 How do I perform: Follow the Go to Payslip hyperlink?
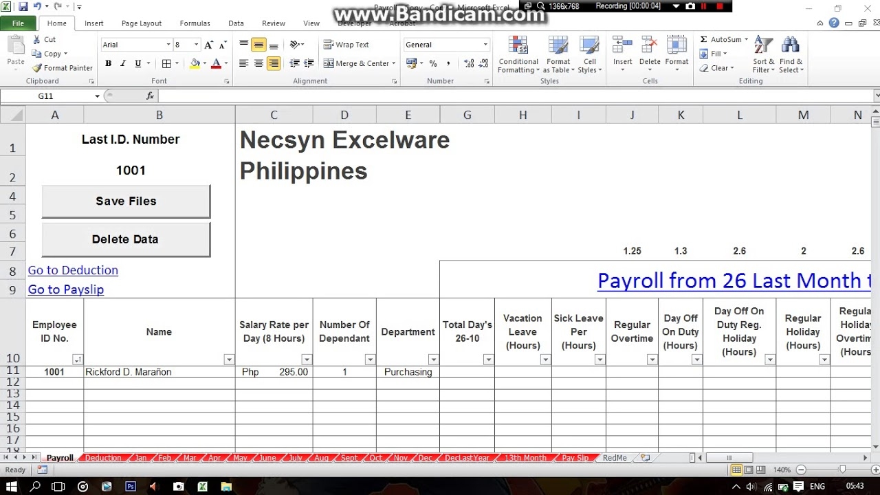pos(65,289)
